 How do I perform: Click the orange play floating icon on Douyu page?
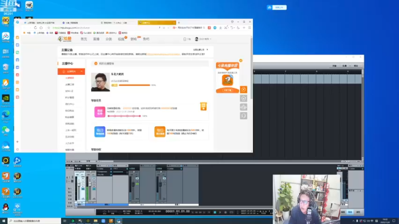(243, 90)
